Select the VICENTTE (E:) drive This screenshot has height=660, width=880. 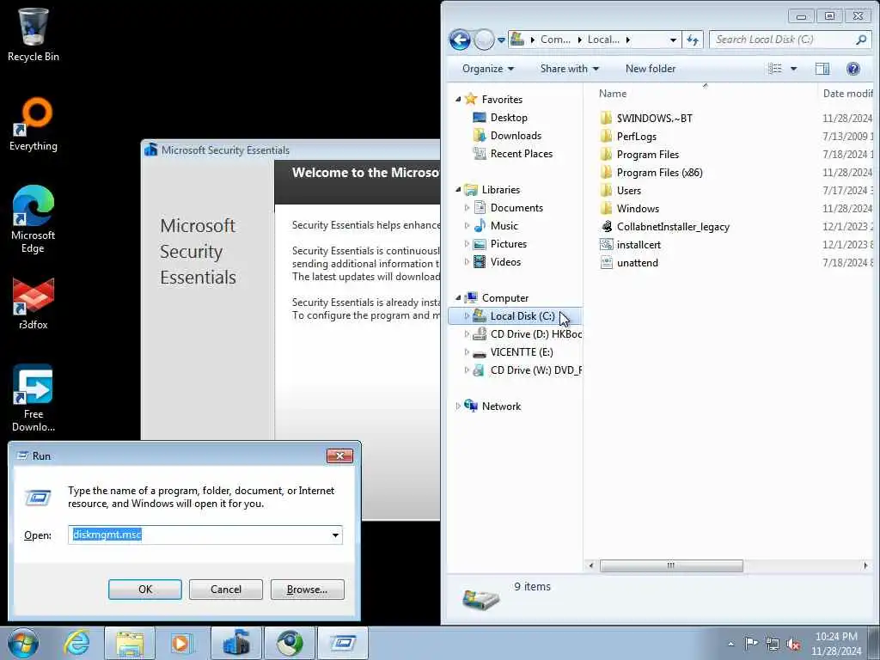click(521, 351)
